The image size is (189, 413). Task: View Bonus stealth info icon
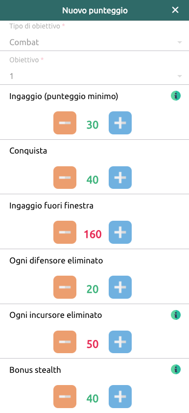[176, 369]
